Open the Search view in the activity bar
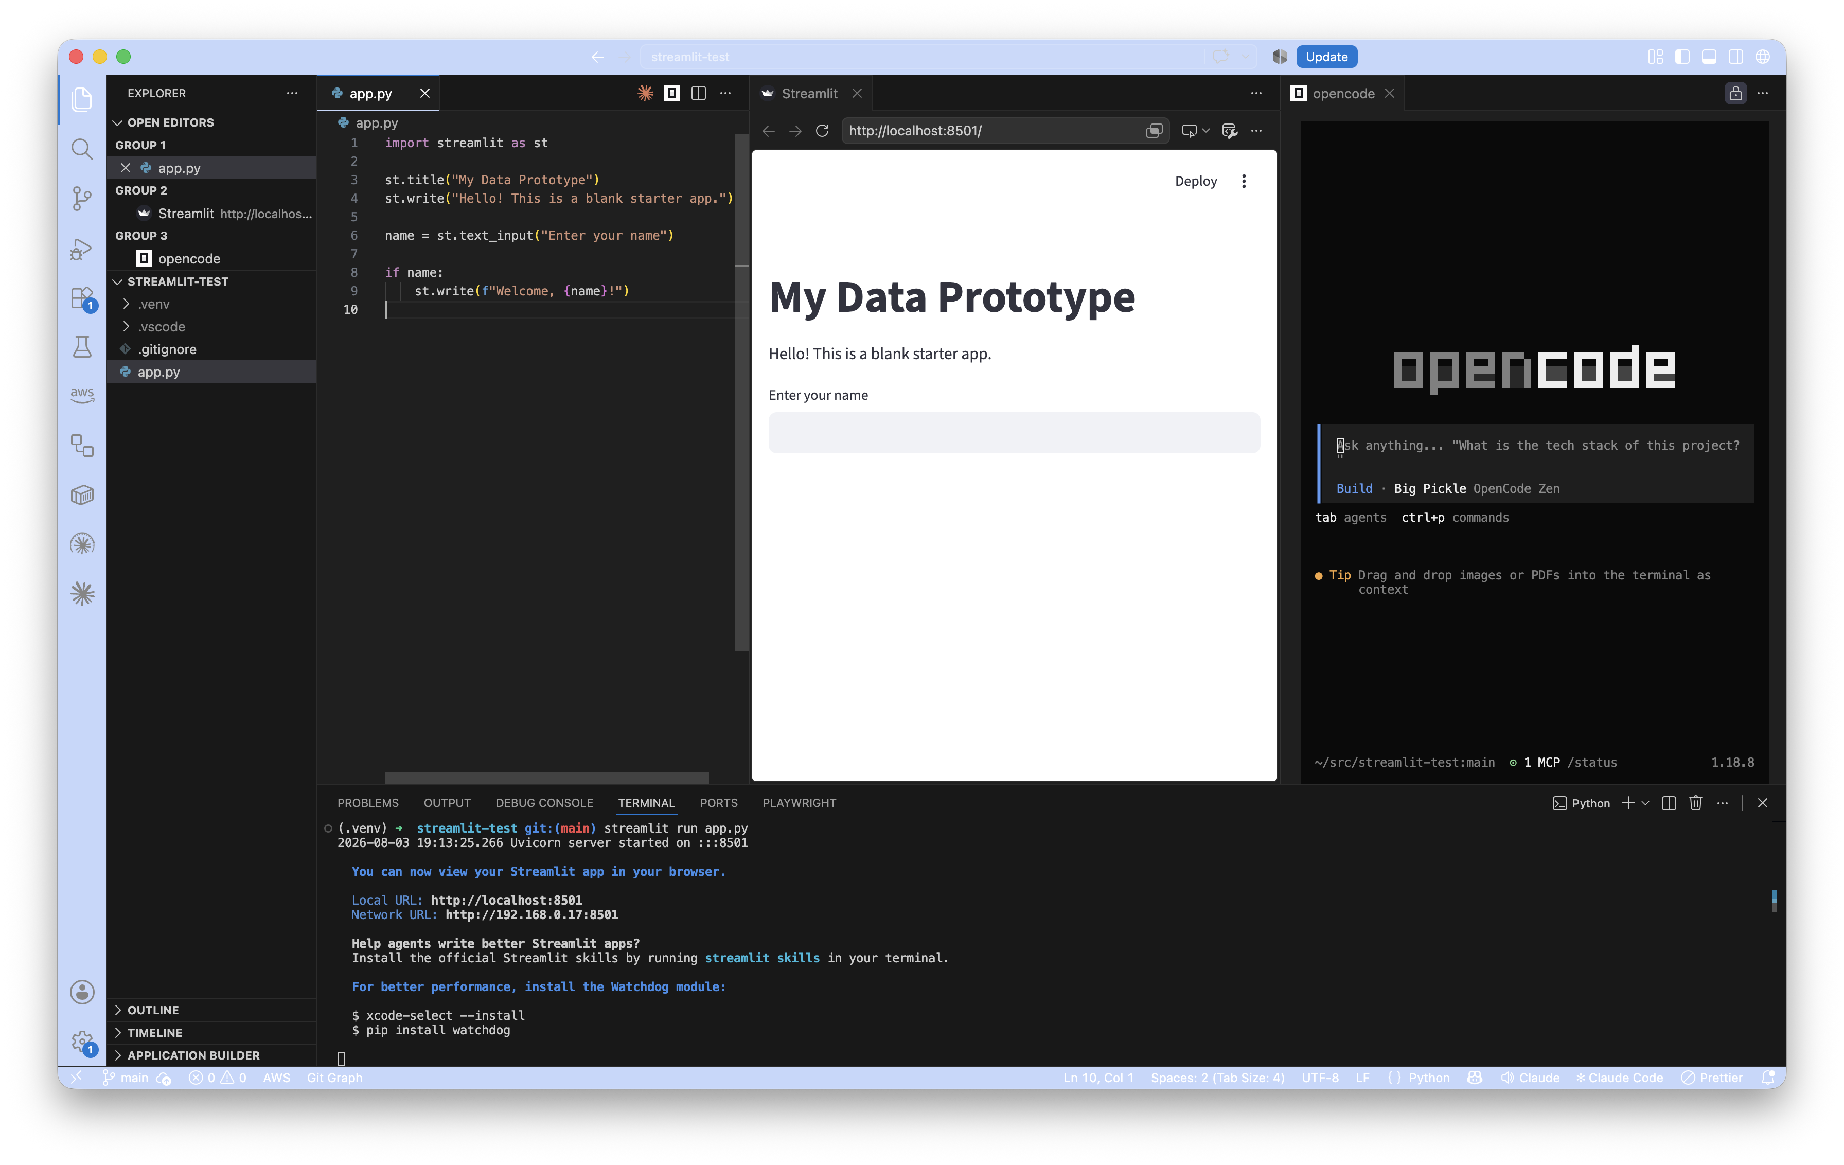This screenshot has width=1844, height=1165. click(82, 149)
